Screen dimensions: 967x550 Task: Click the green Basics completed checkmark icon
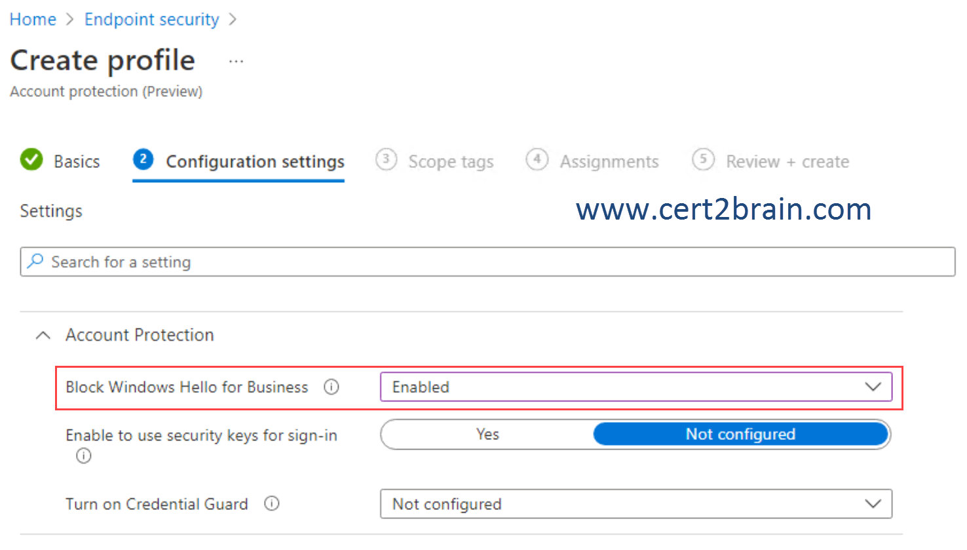31,159
